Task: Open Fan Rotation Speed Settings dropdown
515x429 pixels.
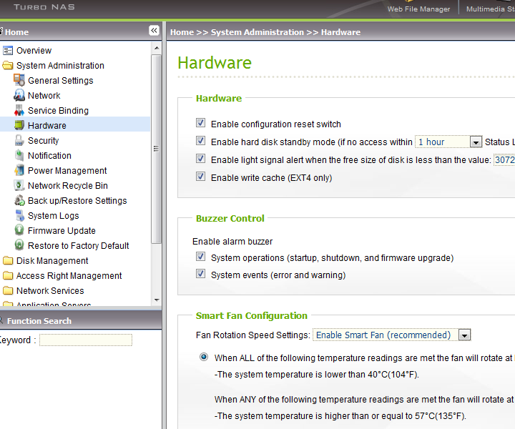Action: (464, 335)
